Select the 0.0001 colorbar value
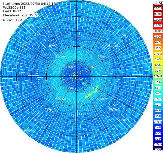The height and width of the screenshot is (153, 163). click(x=158, y=37)
